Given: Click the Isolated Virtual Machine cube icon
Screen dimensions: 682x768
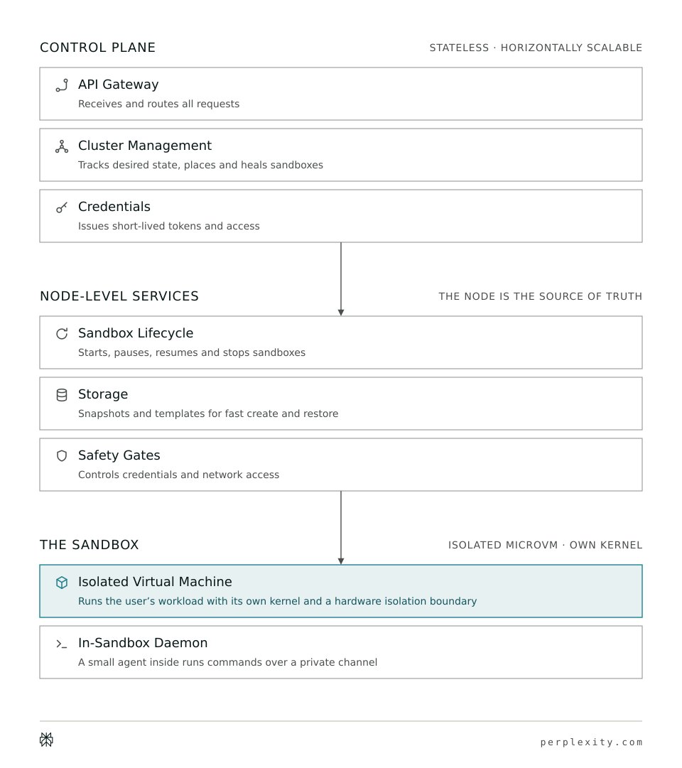Looking at the screenshot, I should click(x=62, y=583).
